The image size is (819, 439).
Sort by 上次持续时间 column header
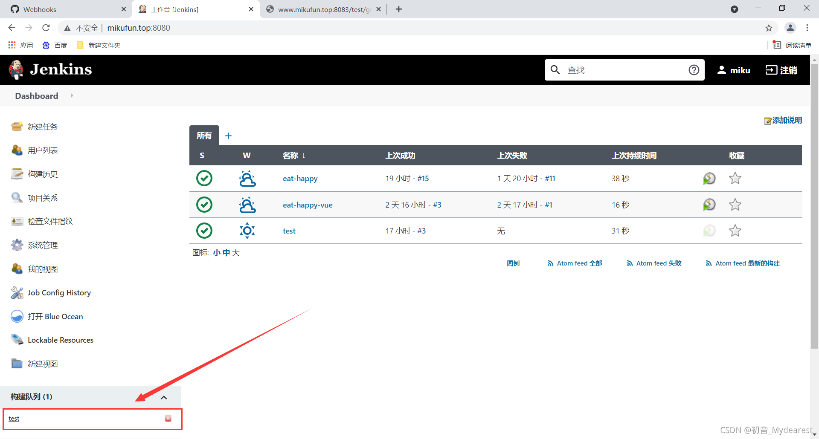pos(634,156)
